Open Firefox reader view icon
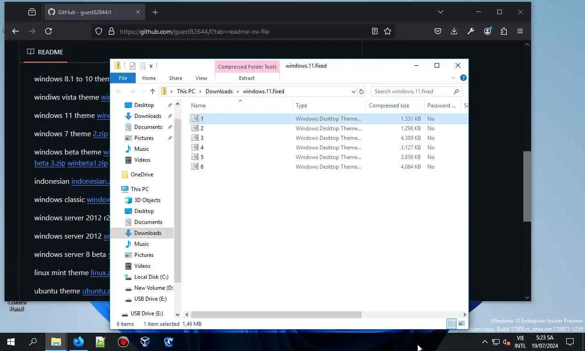585x351 pixels. pos(375,31)
